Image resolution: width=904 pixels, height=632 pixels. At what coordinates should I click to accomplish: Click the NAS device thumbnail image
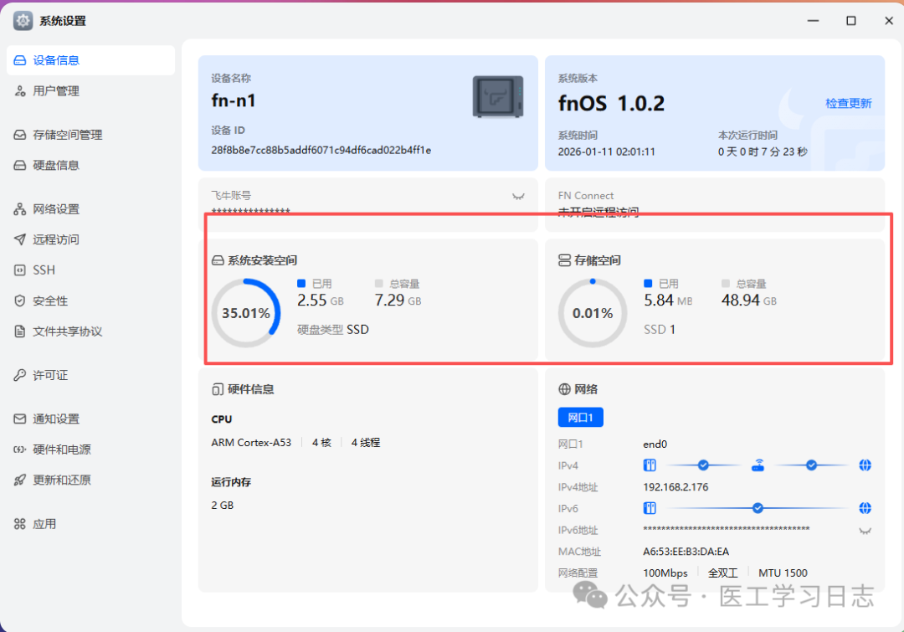click(x=498, y=96)
